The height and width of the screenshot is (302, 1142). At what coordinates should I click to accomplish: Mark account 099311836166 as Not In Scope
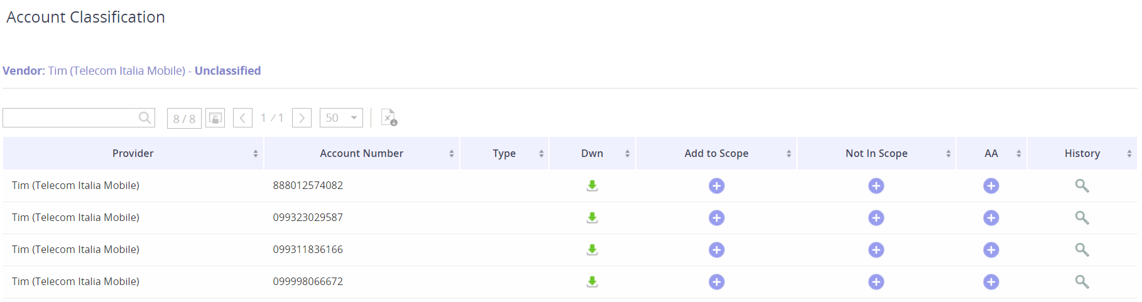(876, 250)
